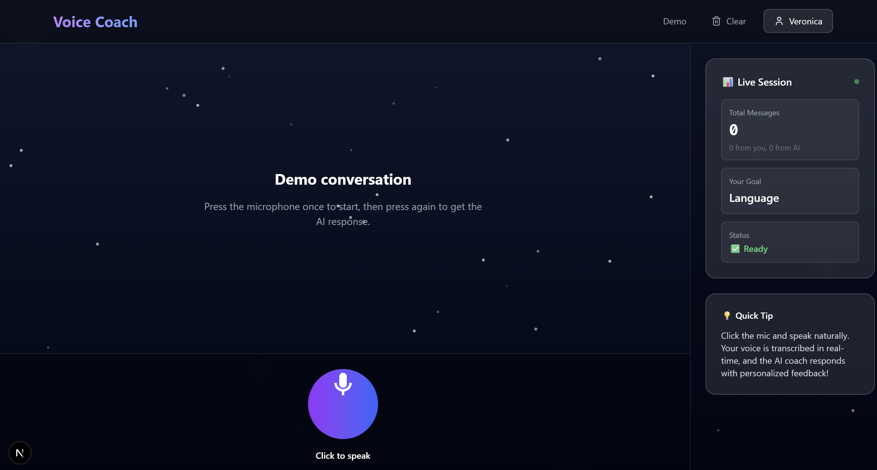Click the zero messages count
Image resolution: width=877 pixels, height=470 pixels.
(733, 130)
